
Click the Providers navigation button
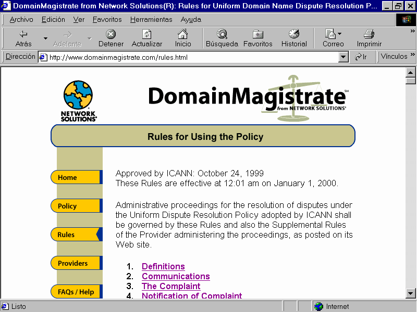76,263
